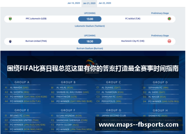Open the 18:30 match time button
The width and height of the screenshot is (186, 134).
click(90, 41)
